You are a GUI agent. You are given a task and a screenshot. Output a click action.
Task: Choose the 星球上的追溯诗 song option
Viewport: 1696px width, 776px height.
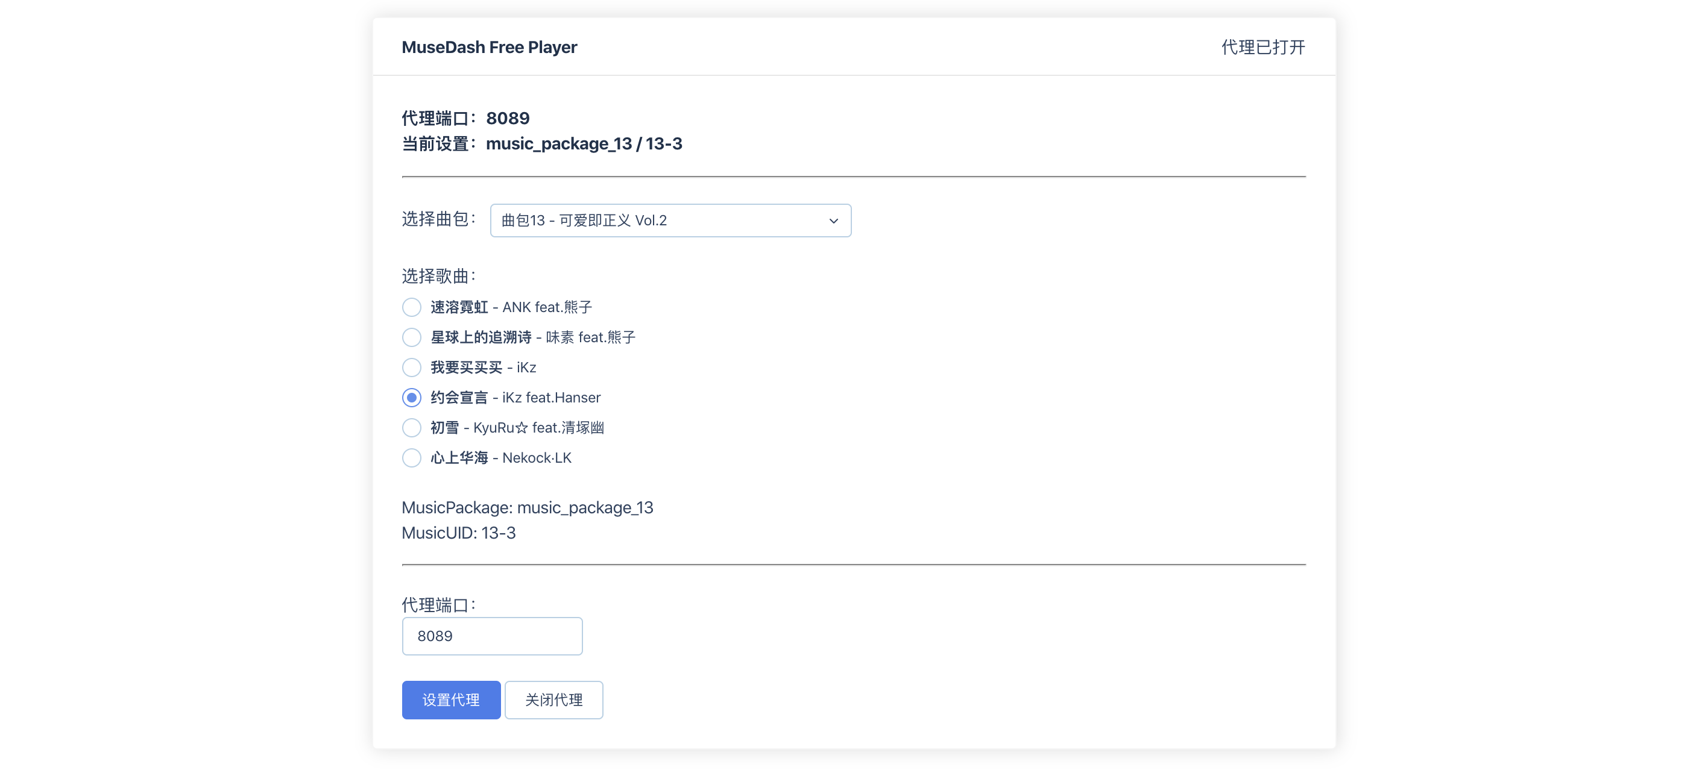point(412,337)
